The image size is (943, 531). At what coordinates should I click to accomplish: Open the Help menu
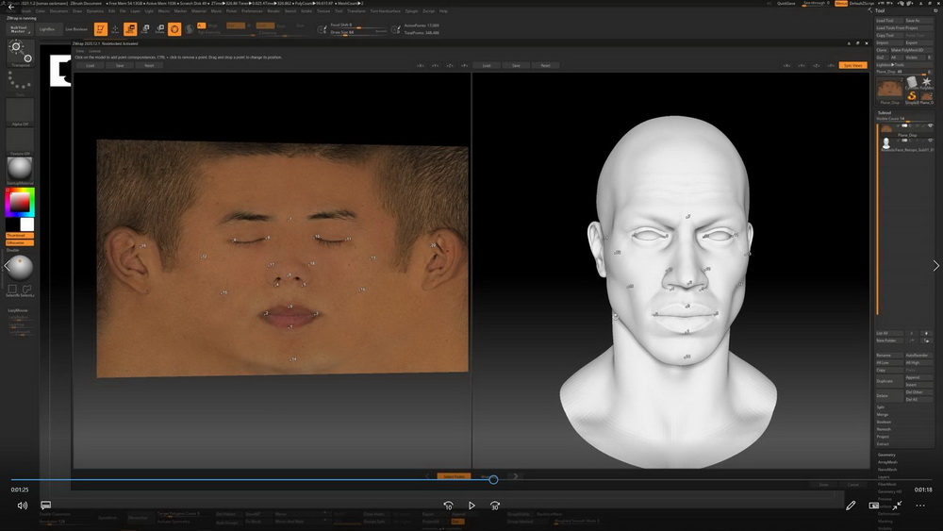(x=443, y=10)
